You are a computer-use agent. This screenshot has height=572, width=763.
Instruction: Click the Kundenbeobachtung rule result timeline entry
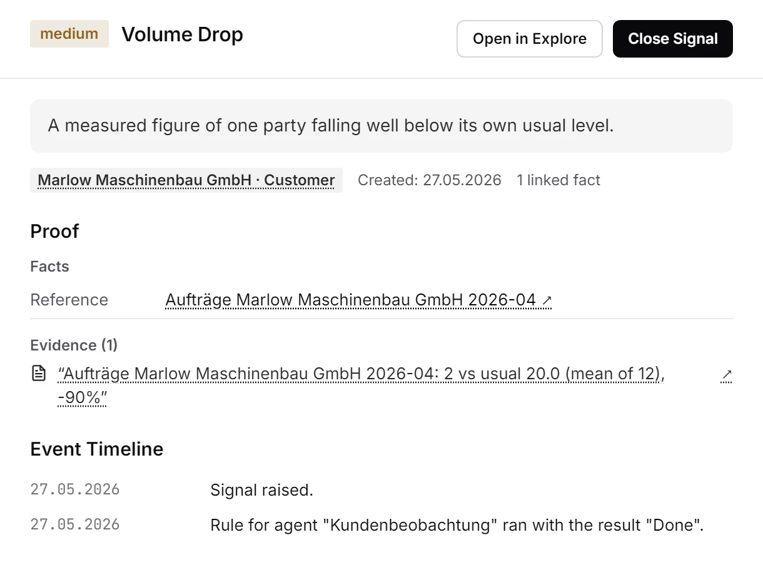[457, 525]
